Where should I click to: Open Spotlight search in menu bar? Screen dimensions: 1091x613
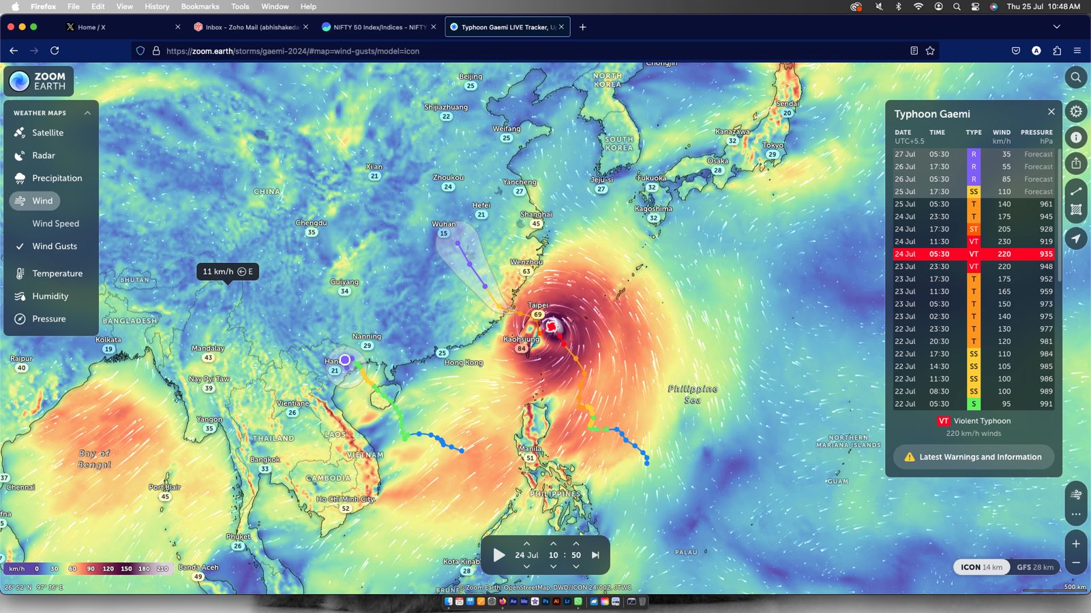pos(957,6)
